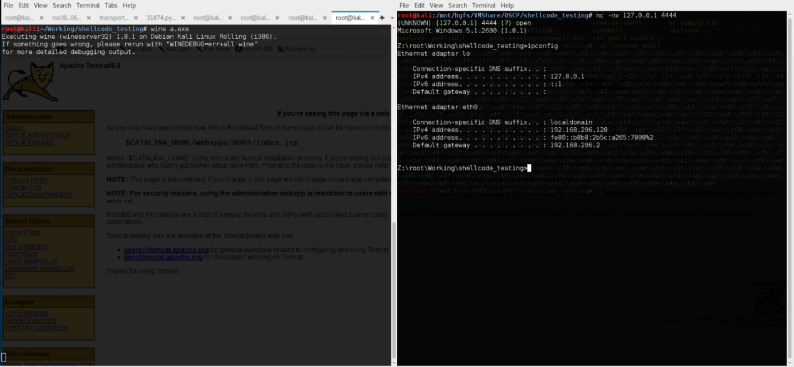Screen dimensions: 794x367
Task: Click the 'localdomain' DNS suffix value
Action: (x=571, y=122)
